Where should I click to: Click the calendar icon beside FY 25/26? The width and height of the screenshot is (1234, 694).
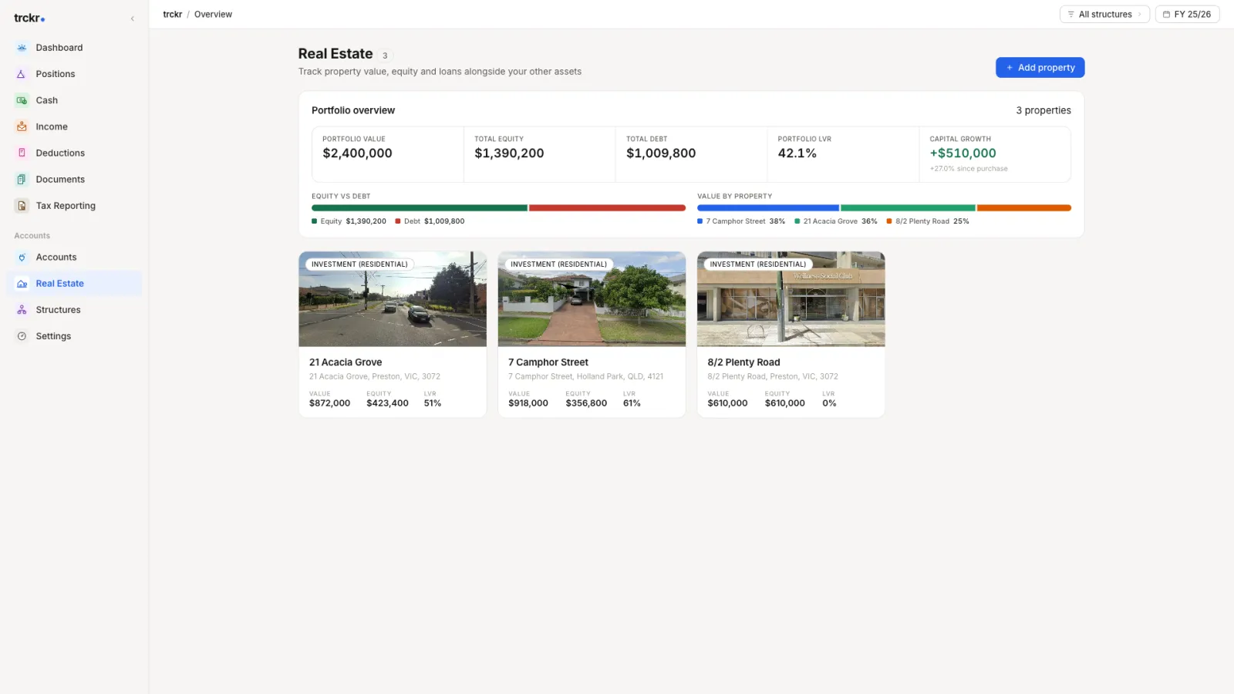coord(1166,15)
